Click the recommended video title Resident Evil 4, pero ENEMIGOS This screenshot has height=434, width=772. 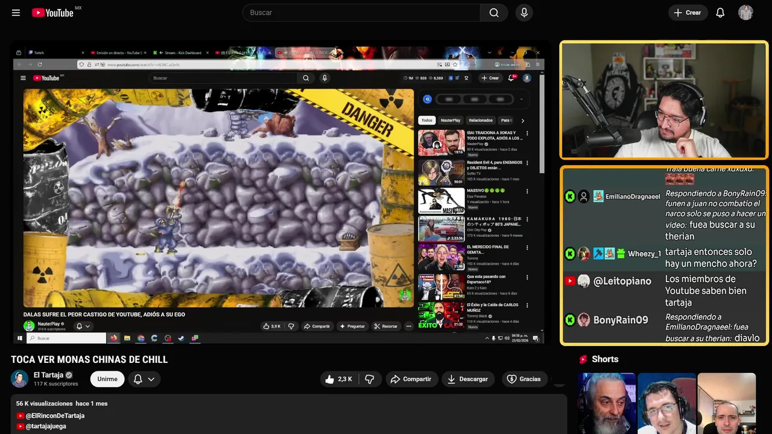point(495,165)
